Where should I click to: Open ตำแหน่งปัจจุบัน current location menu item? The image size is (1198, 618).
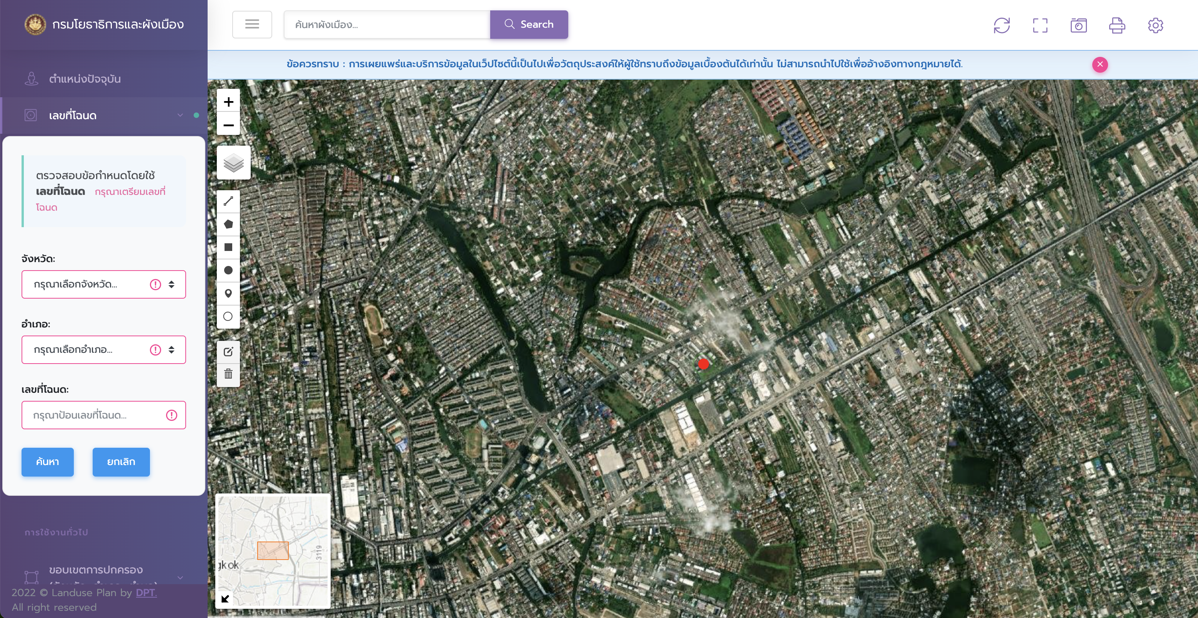(x=85, y=79)
